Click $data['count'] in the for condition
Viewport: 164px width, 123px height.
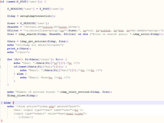tap(41, 60)
